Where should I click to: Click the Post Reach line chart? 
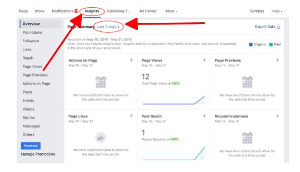(174, 154)
